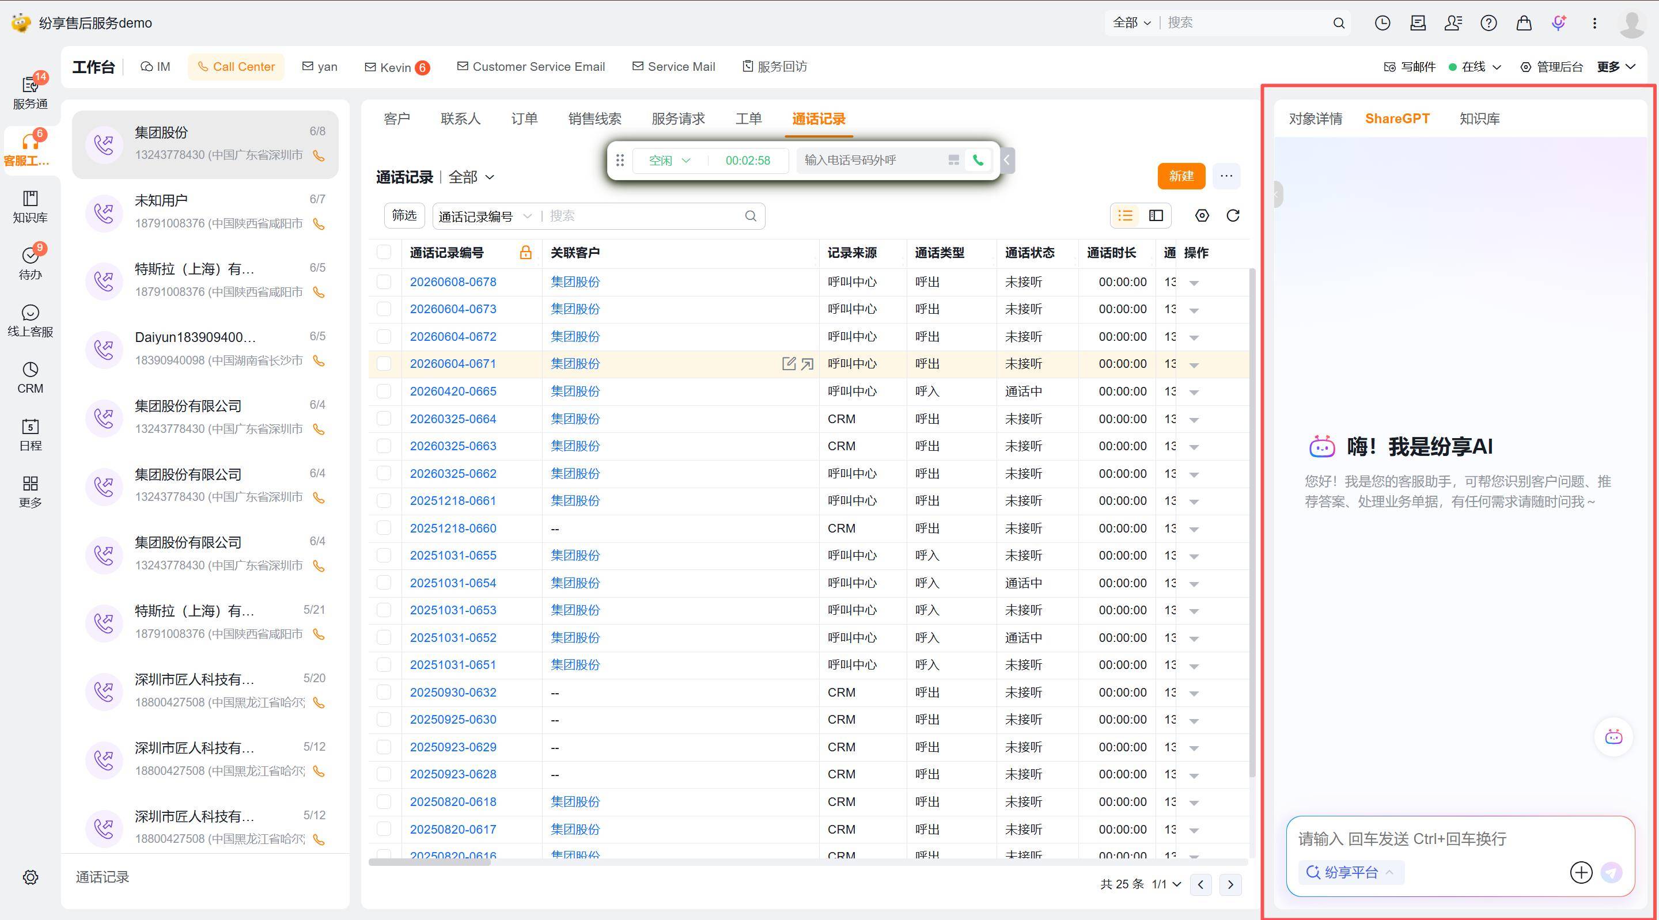This screenshot has width=1659, height=920.
Task: Open the 通话记录编号 search field dropdown
Action: coord(485,216)
